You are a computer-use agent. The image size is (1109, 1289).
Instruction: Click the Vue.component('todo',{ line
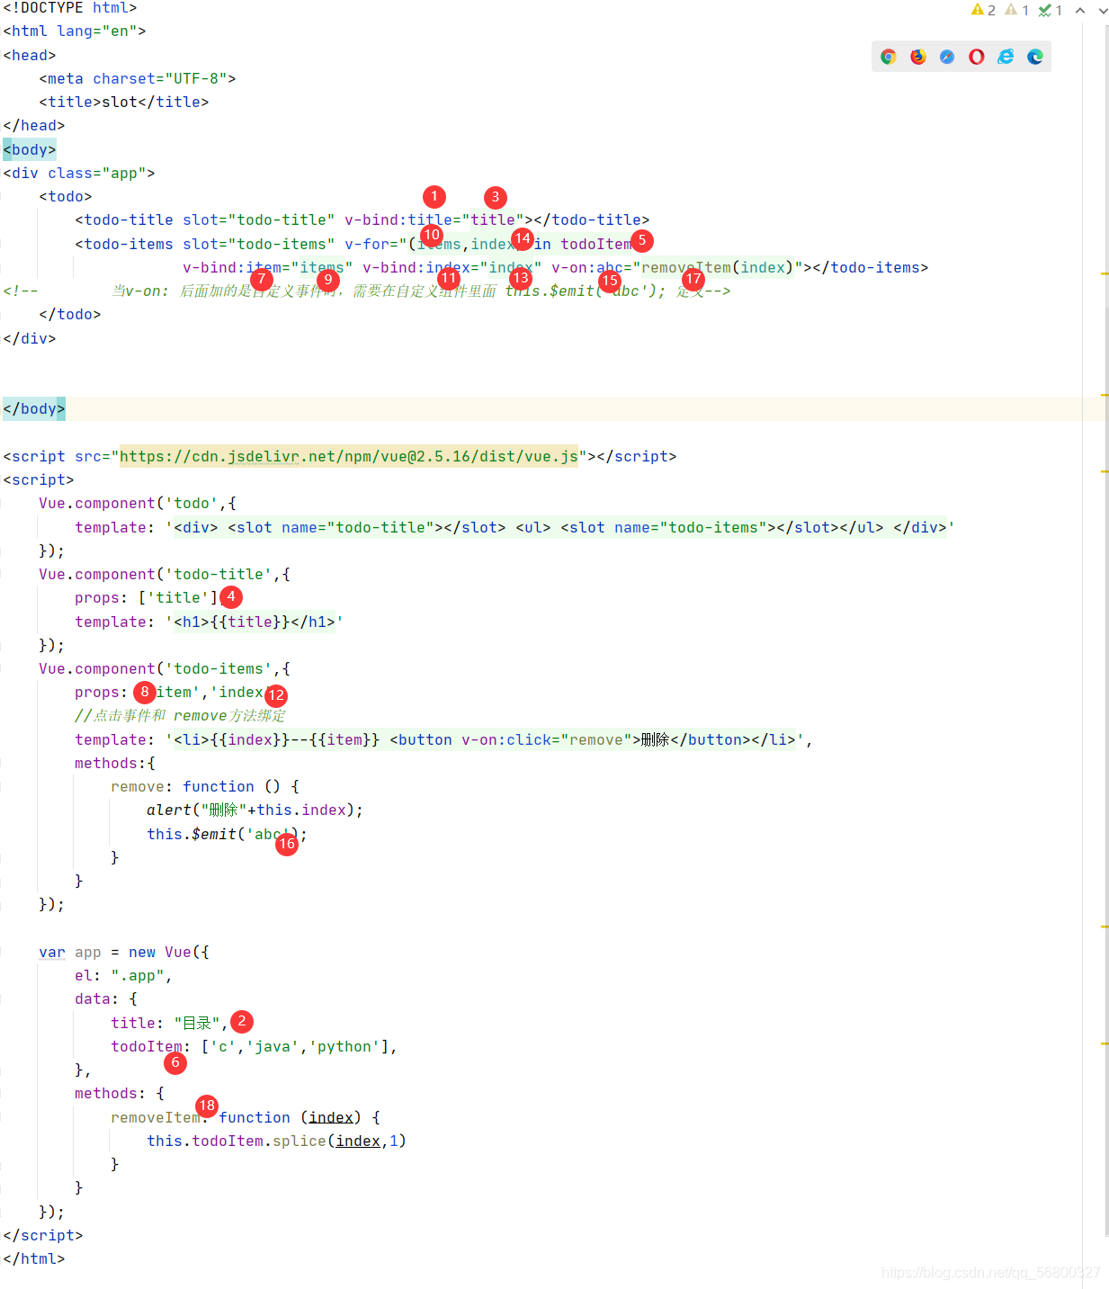pos(138,504)
